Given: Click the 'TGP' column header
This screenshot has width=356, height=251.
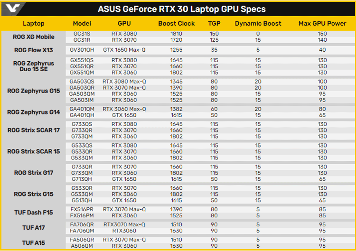Looking at the screenshot, I should 215,23.
